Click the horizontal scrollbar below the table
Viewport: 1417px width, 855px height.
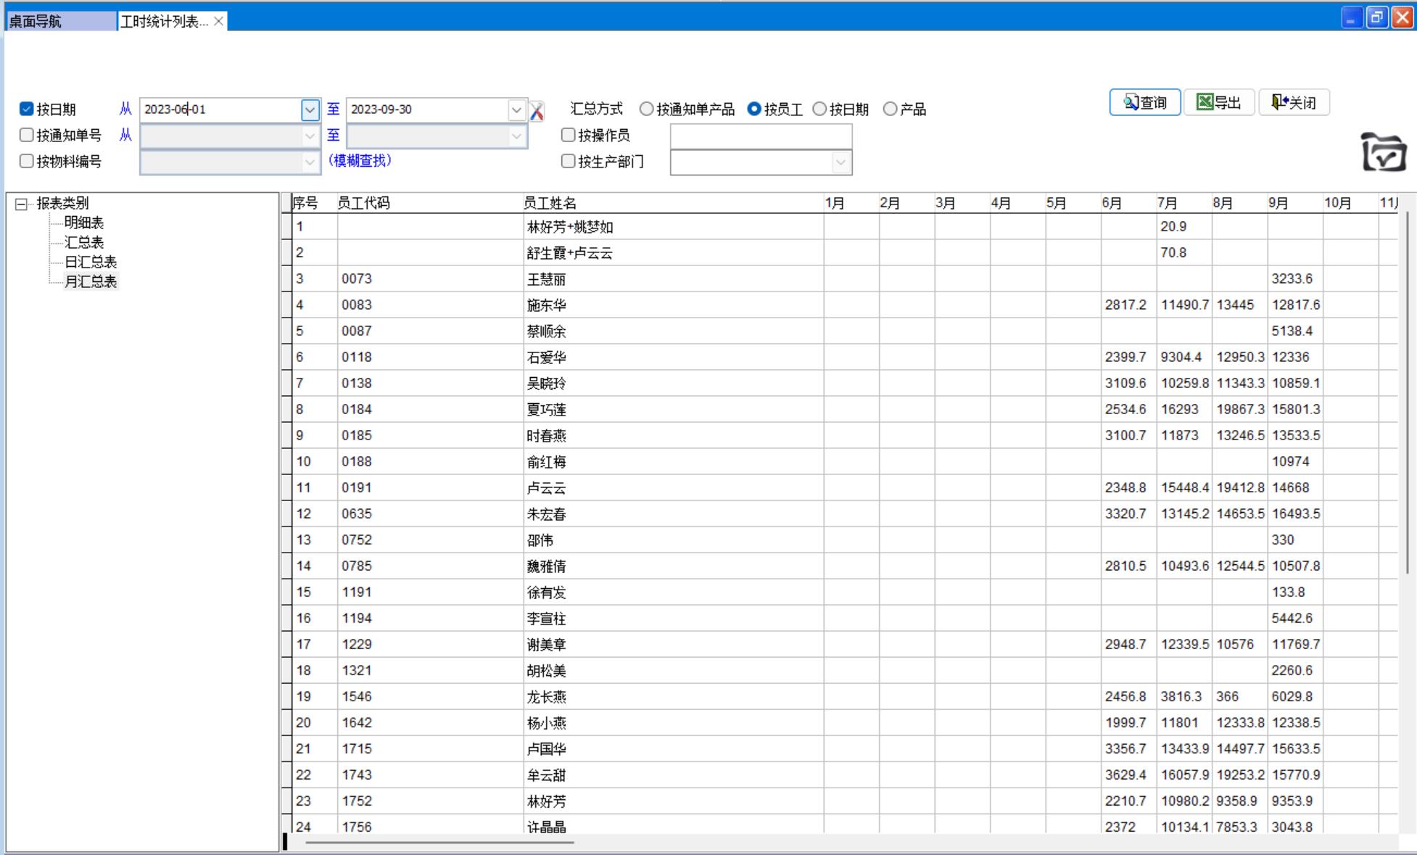439,843
